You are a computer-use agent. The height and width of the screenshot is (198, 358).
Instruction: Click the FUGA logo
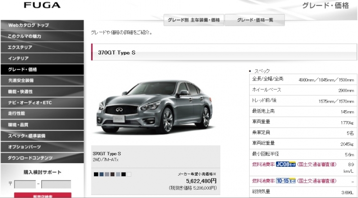42,5
